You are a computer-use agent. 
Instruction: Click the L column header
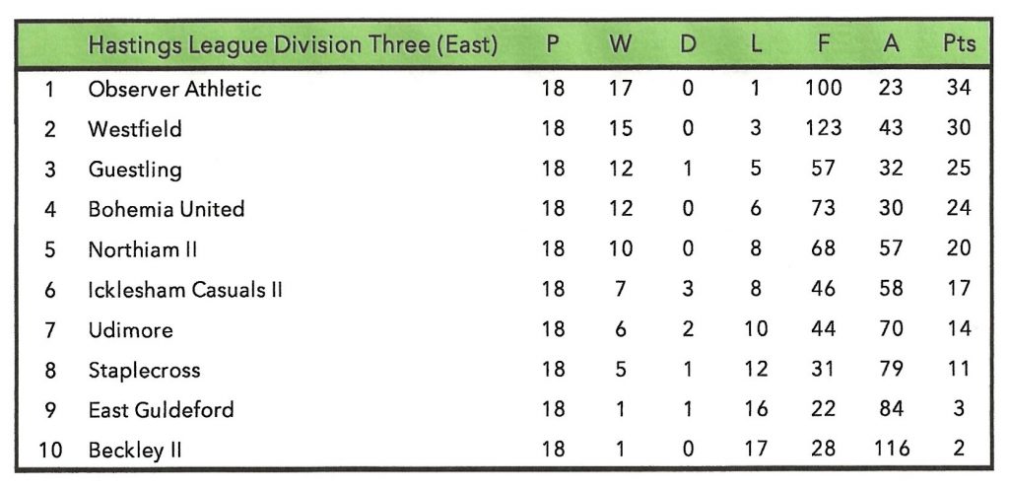(755, 45)
